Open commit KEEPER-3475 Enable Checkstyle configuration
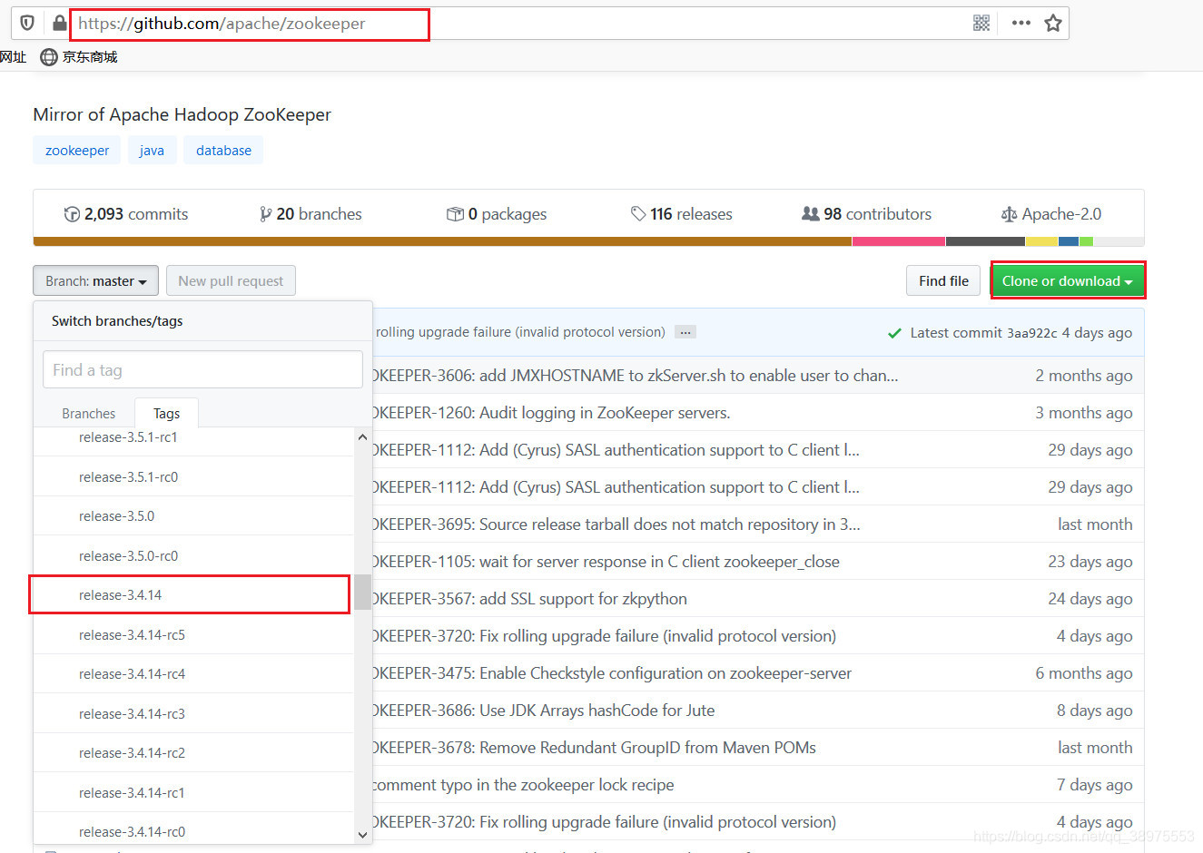 (x=612, y=673)
